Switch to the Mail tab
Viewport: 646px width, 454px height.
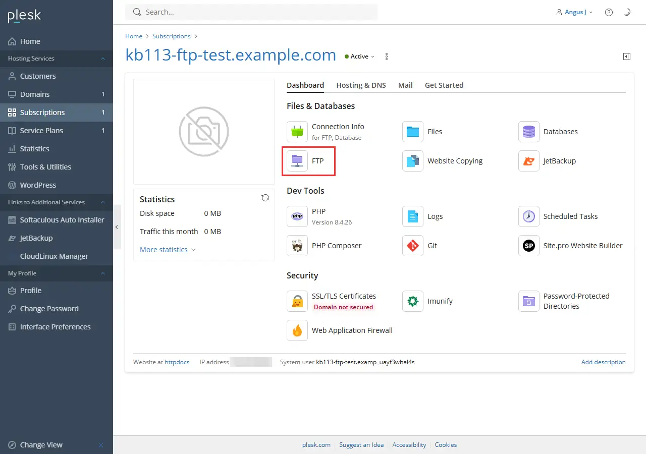[x=405, y=85]
